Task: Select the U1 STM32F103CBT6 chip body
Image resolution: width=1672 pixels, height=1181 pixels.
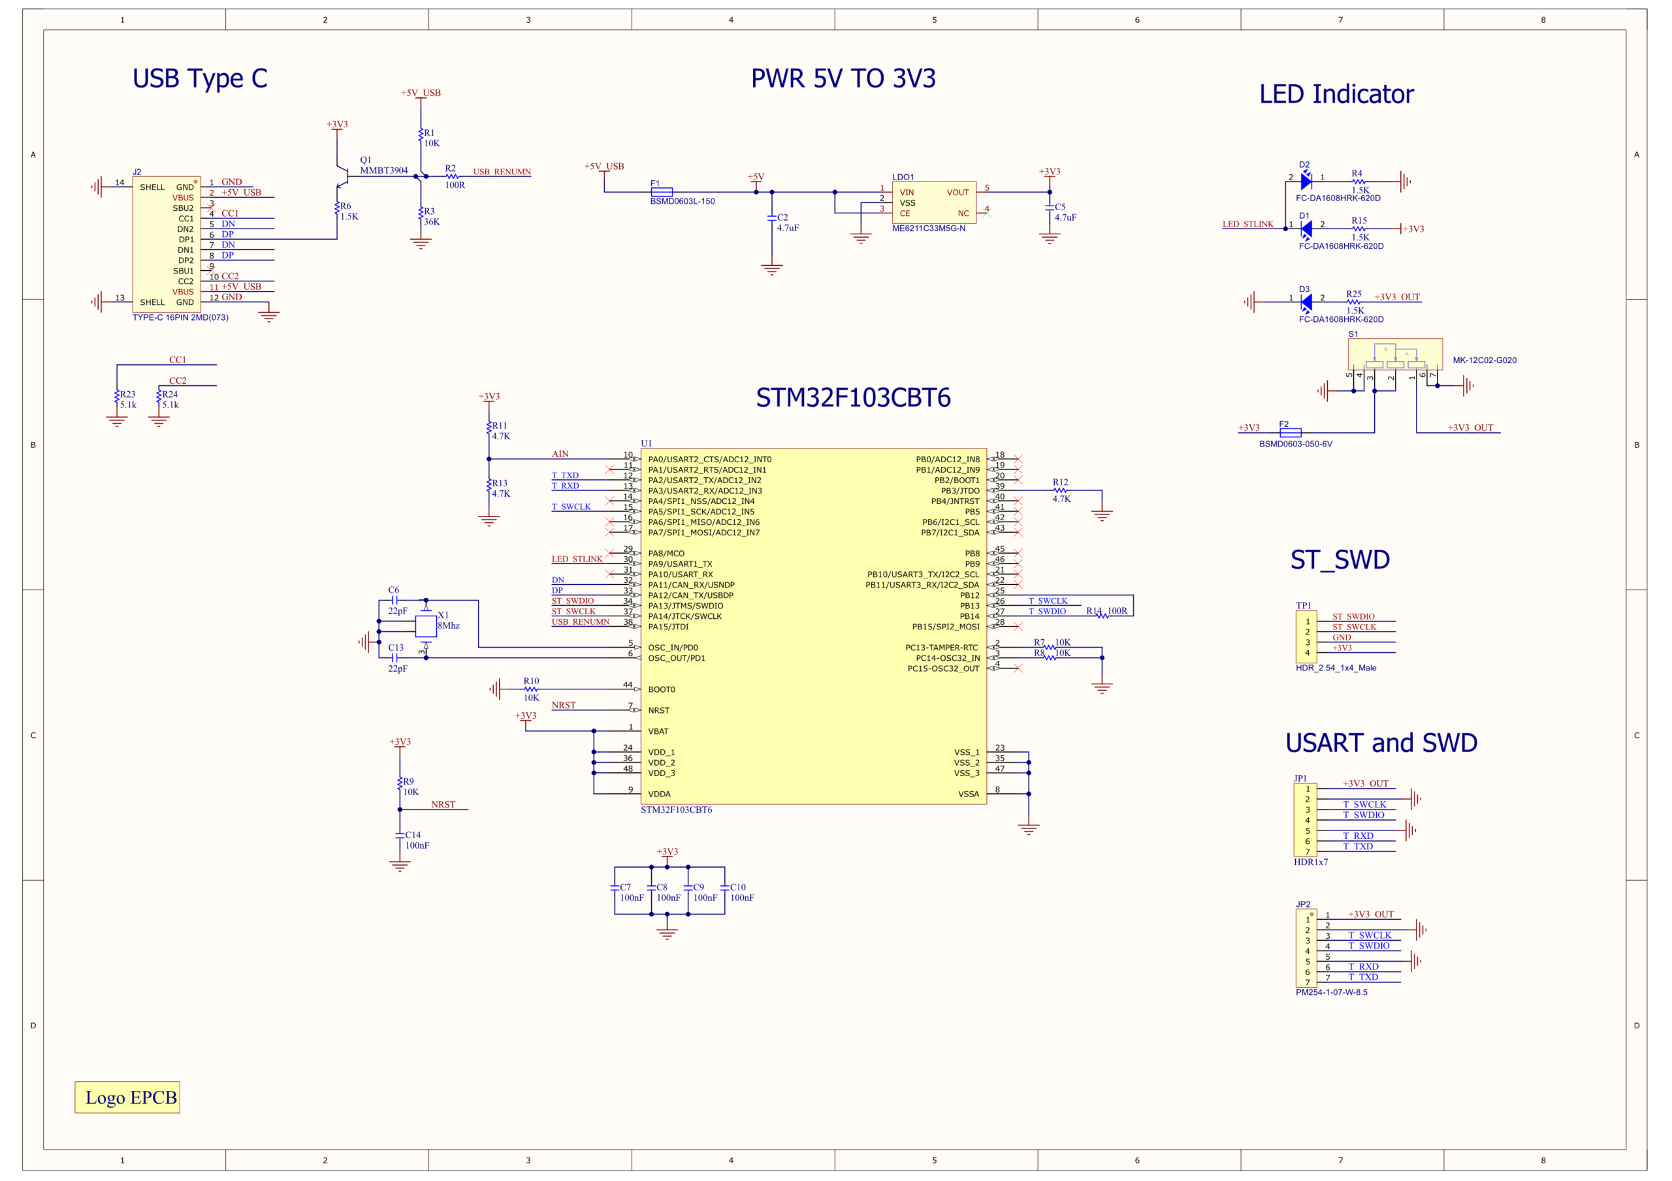Action: click(813, 626)
